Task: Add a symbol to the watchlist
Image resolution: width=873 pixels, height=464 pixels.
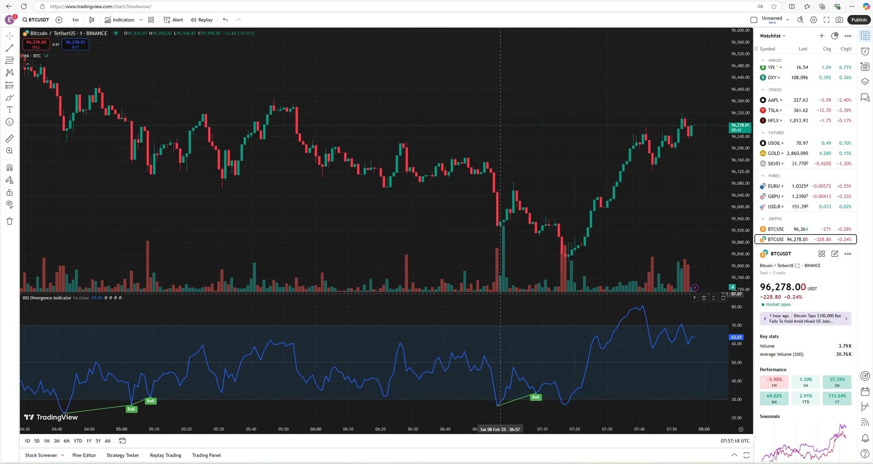Action: [822, 36]
